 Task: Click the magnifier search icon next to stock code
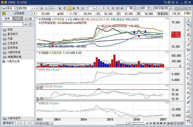point(37,9)
